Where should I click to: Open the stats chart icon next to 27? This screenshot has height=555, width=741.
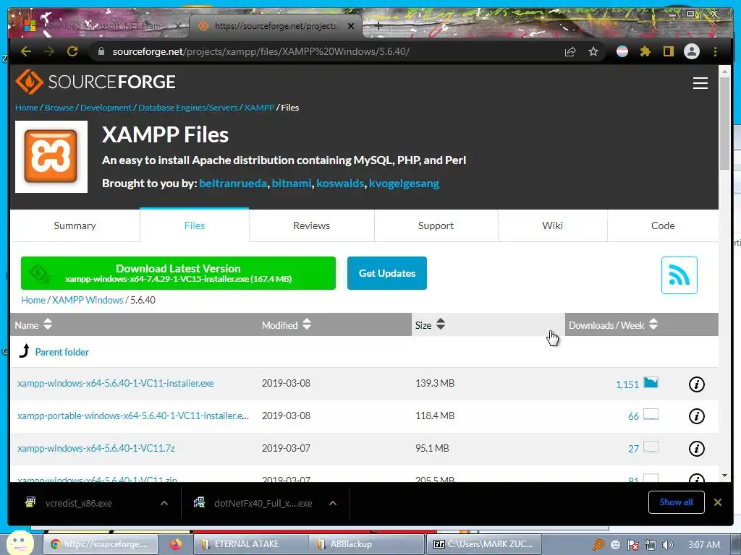[x=651, y=447]
